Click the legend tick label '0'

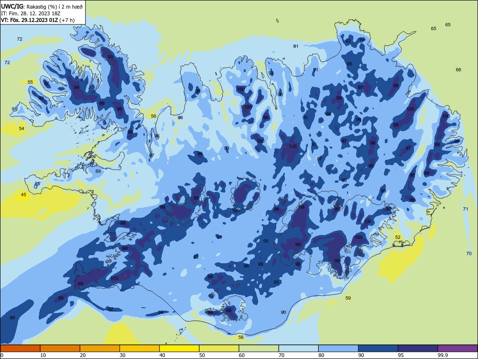[2, 355]
